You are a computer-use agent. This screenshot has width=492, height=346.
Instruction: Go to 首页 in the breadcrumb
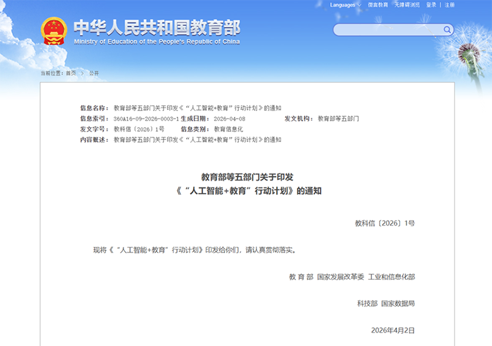(71, 73)
